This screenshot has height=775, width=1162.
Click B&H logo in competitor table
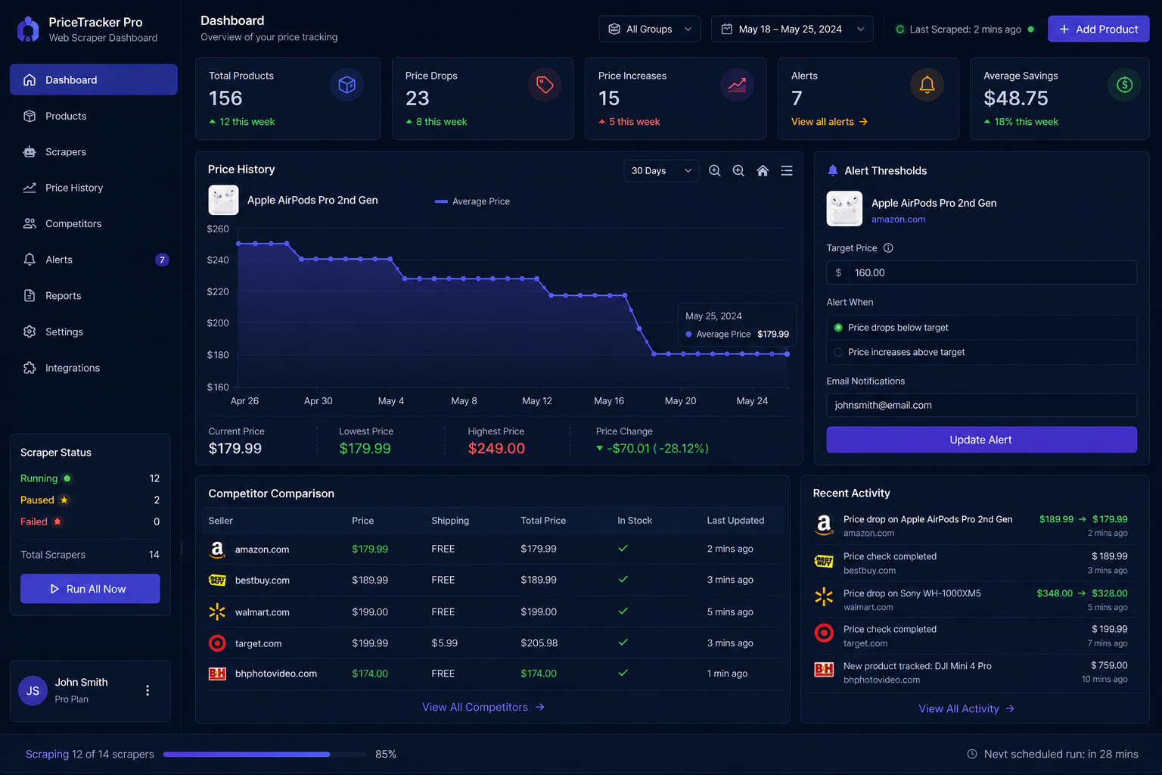[x=217, y=674]
